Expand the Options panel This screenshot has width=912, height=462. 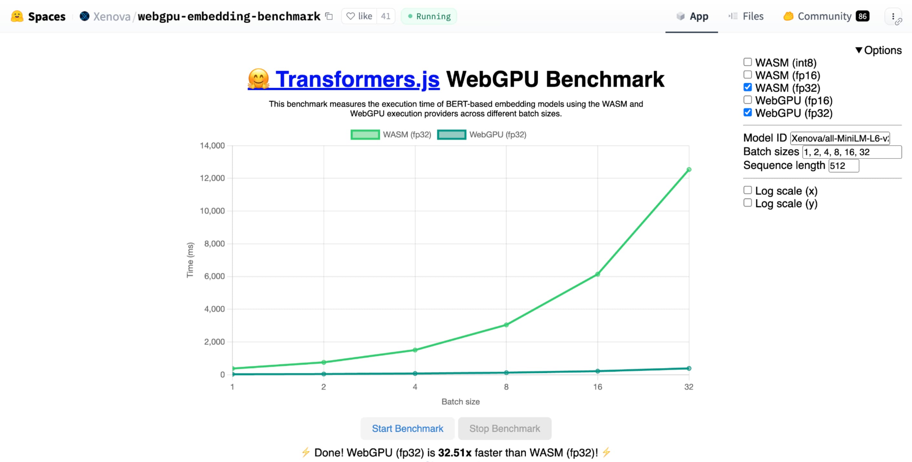881,50
